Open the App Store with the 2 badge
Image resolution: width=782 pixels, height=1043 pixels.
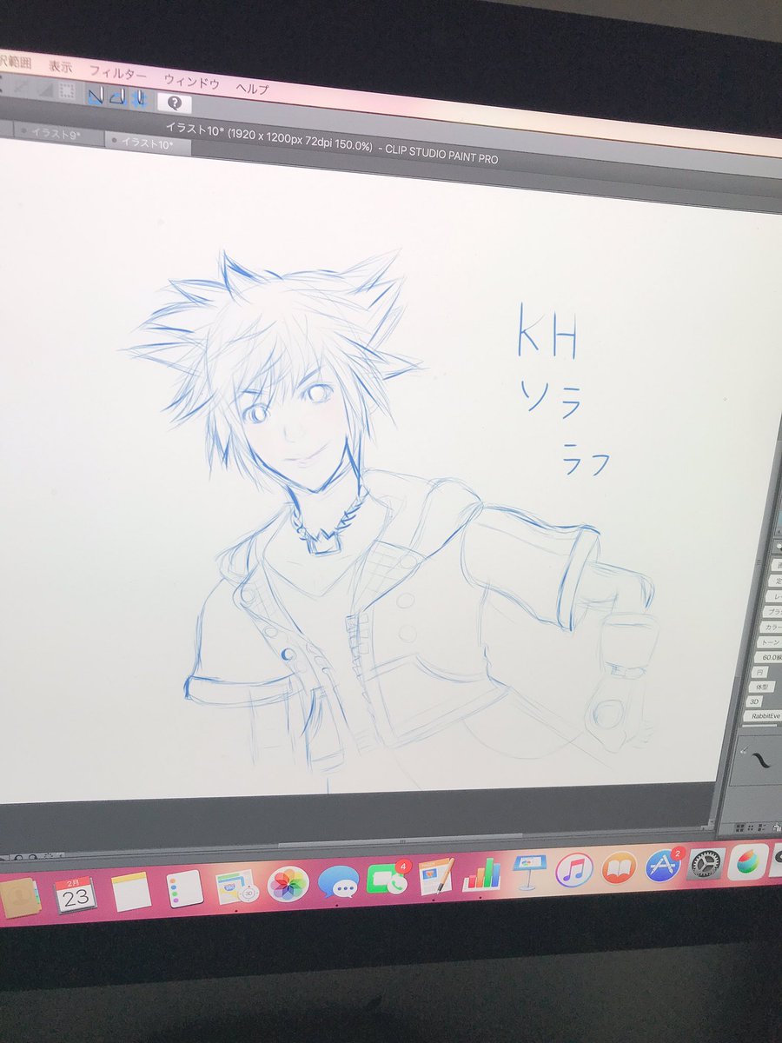[x=663, y=865]
